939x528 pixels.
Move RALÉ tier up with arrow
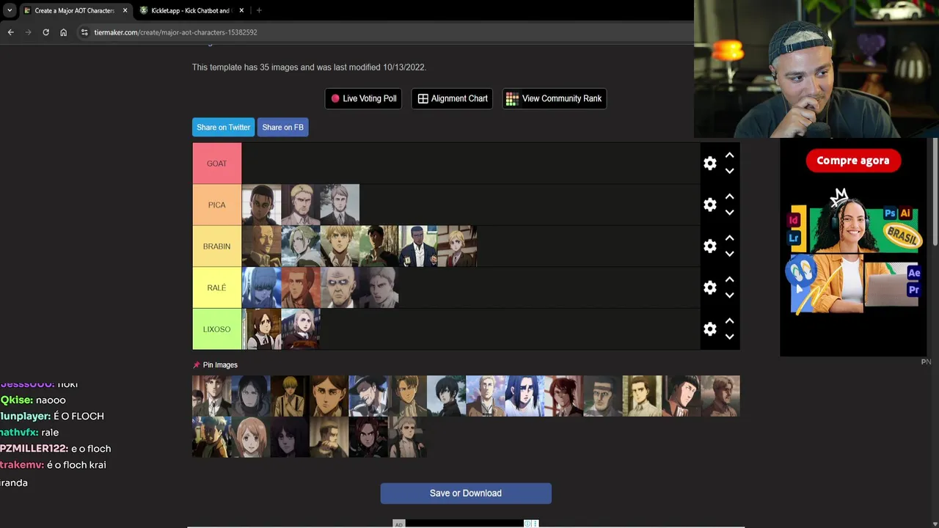[729, 279]
